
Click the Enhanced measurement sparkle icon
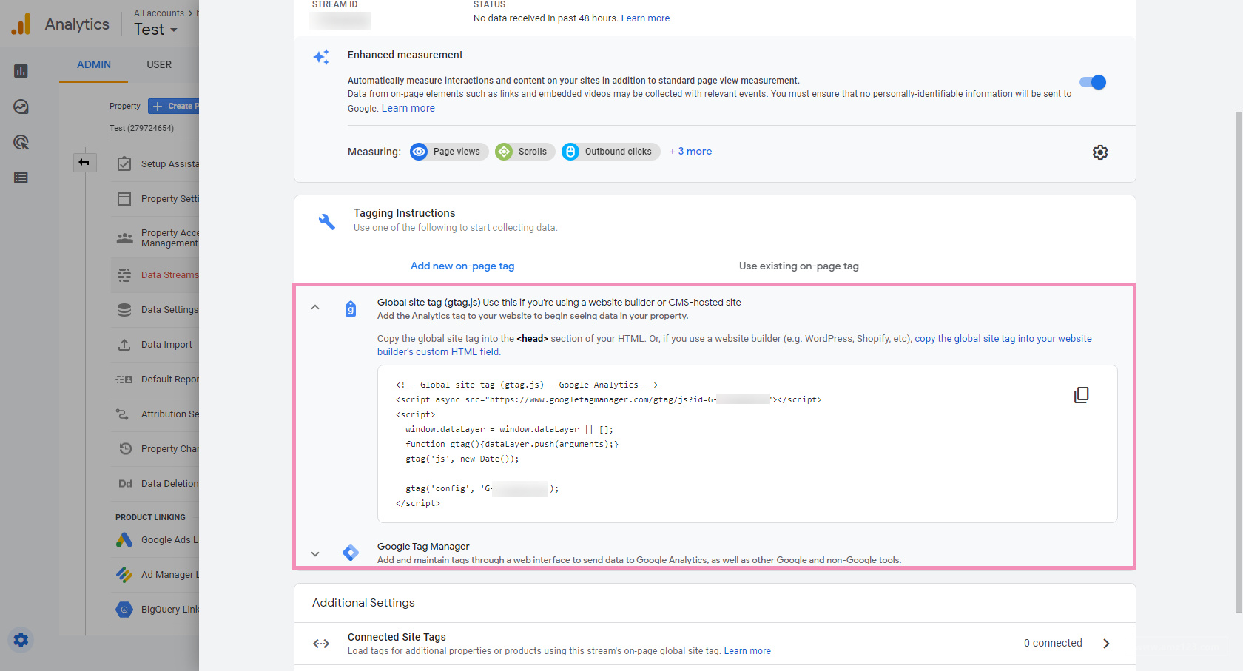(321, 57)
